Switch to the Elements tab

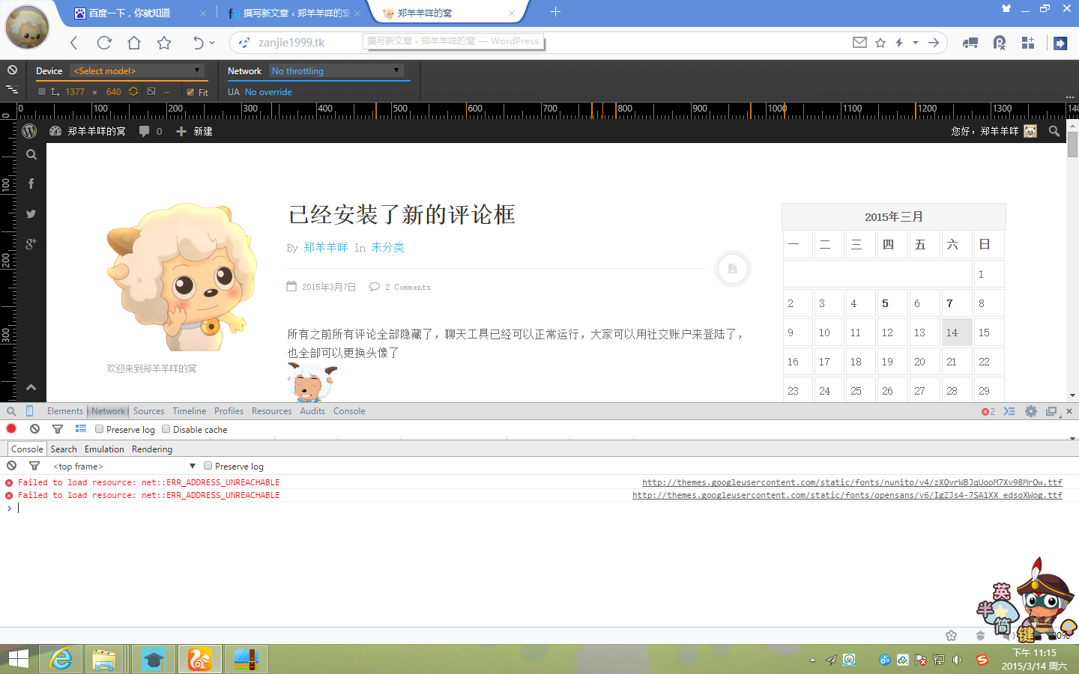pyautogui.click(x=65, y=411)
